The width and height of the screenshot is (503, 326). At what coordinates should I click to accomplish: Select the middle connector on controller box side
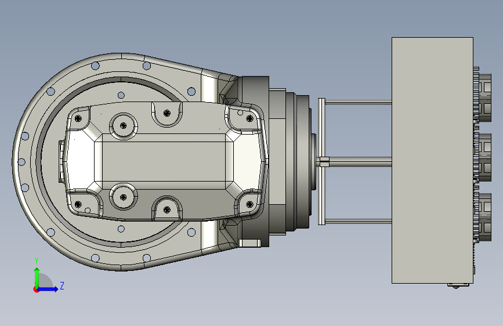484,158
